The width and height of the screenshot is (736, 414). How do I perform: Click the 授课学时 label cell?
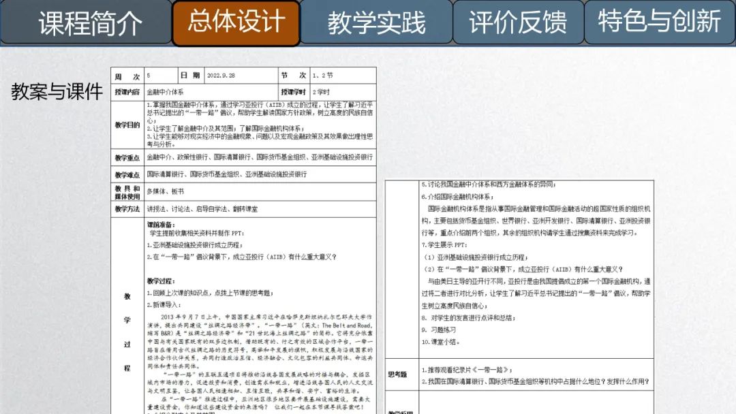pos(293,92)
